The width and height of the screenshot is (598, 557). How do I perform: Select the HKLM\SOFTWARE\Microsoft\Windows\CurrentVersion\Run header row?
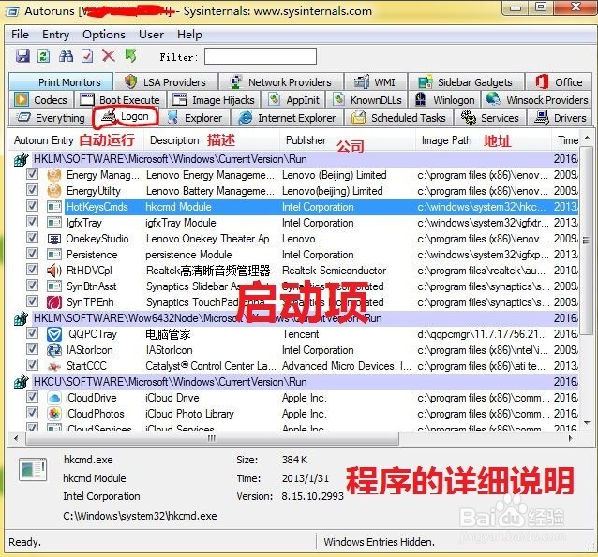coord(306,159)
